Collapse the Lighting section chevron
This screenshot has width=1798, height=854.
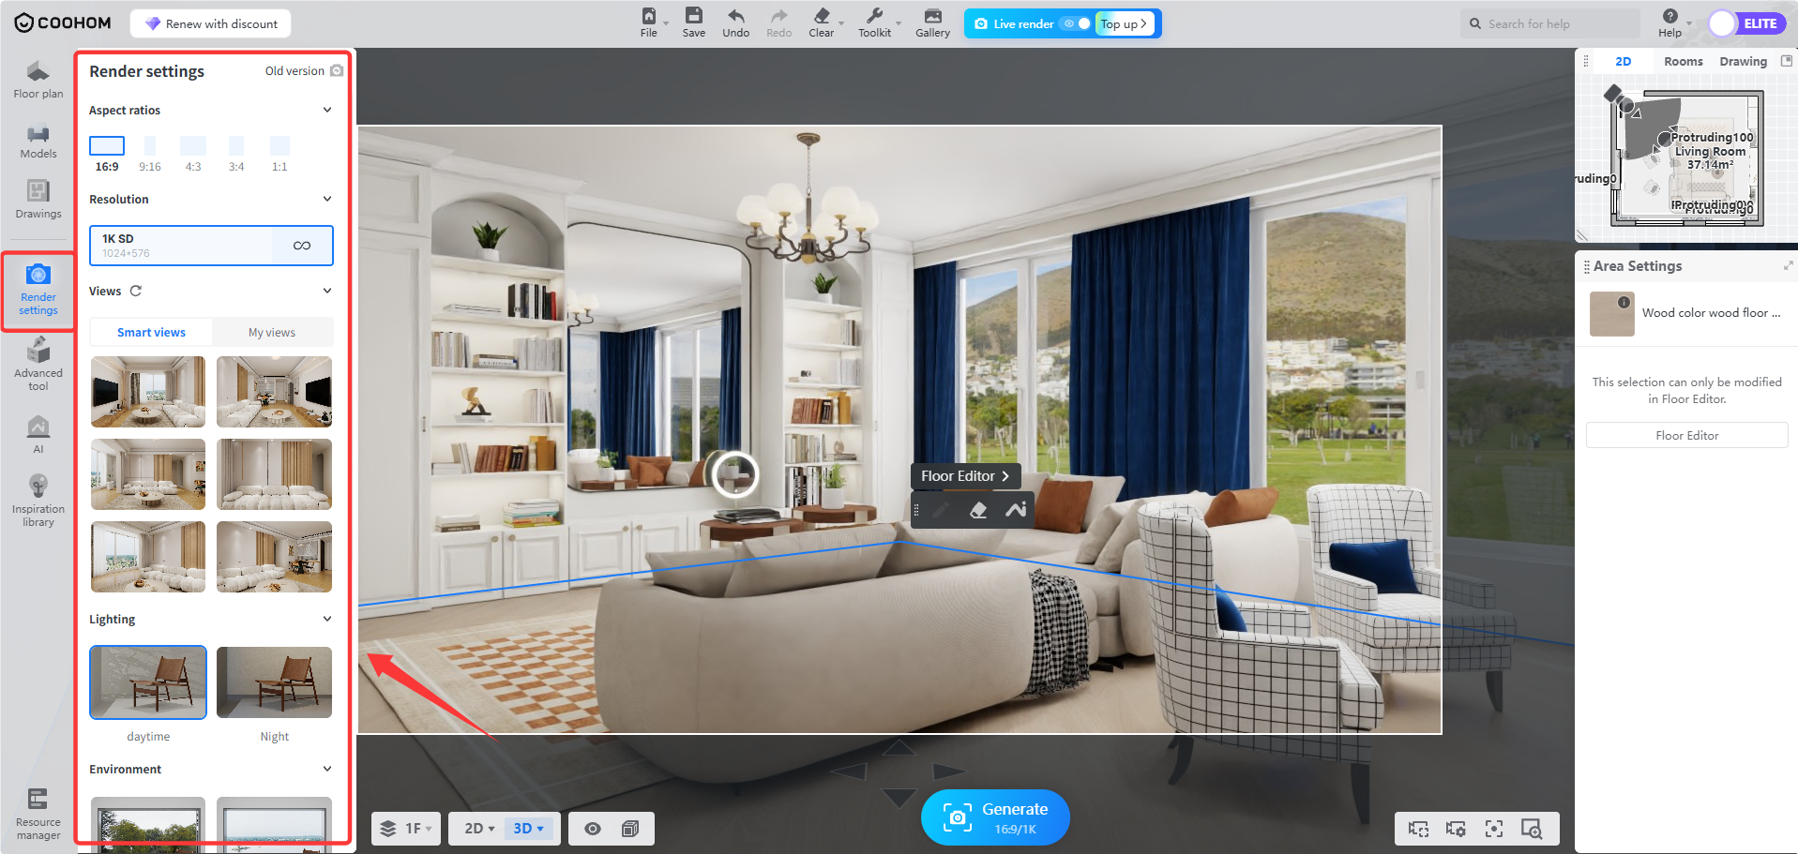327,619
